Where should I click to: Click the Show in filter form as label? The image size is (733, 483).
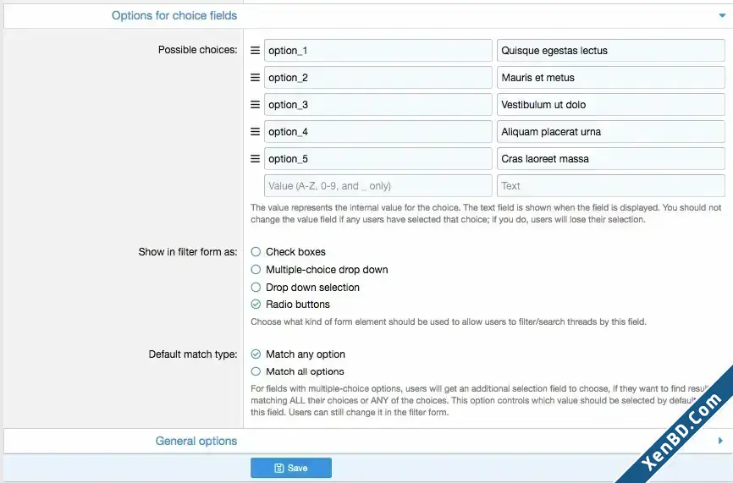[x=187, y=252]
